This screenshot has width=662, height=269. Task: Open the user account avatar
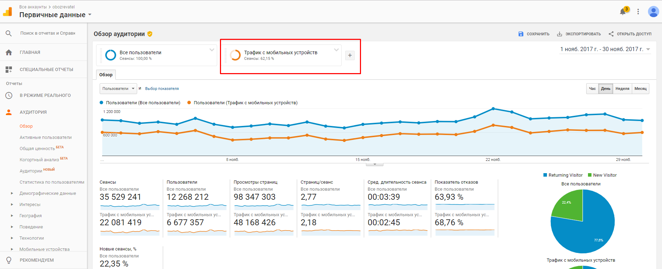pos(653,12)
